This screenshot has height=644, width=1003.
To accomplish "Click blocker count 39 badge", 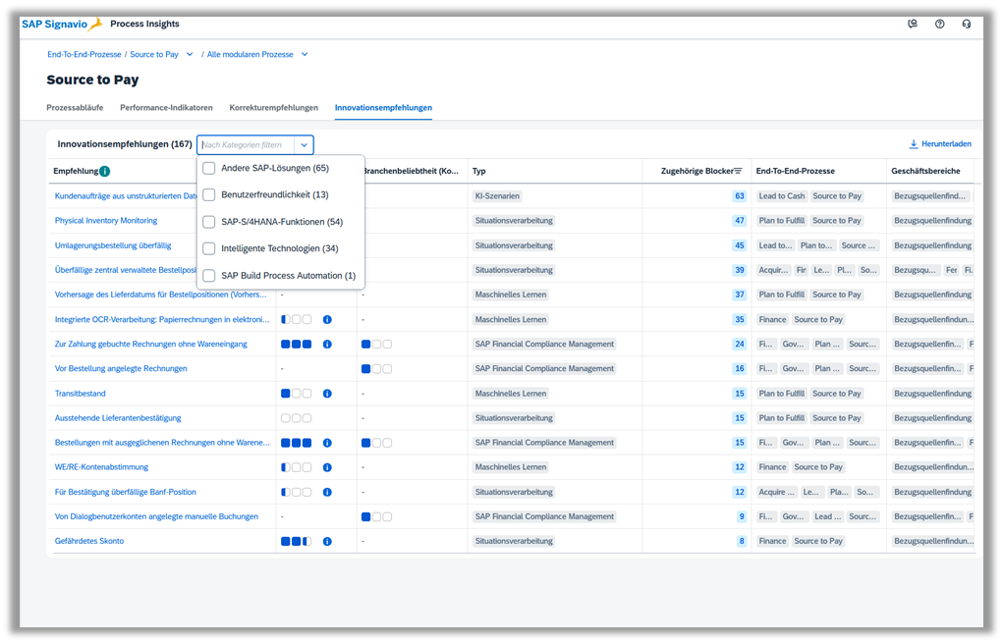I will click(x=740, y=270).
